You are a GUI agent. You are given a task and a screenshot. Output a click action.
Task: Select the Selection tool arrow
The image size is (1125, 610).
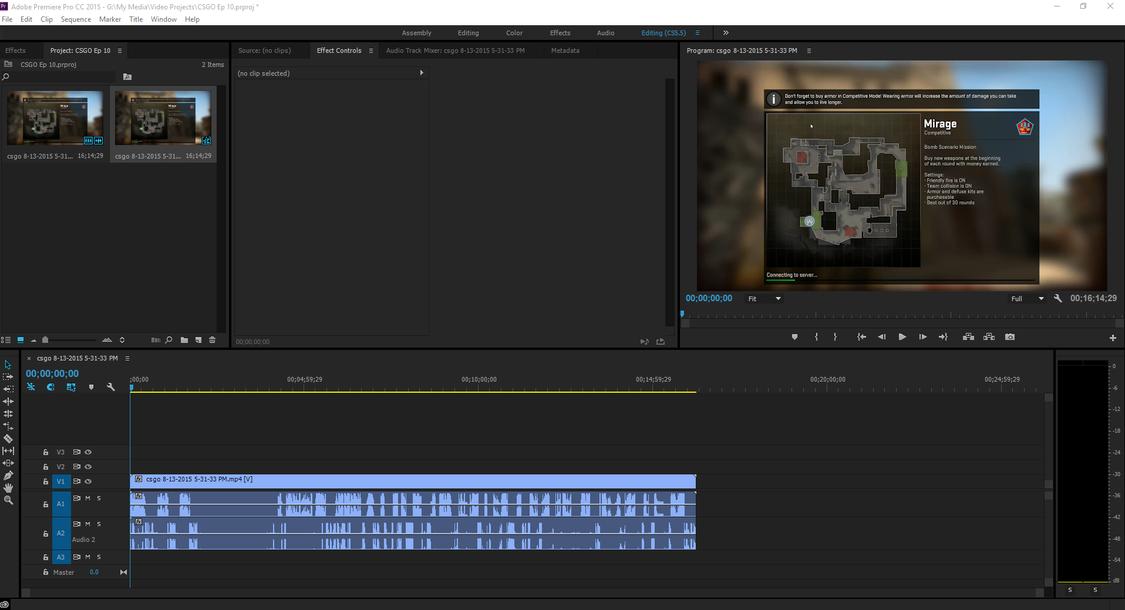[x=8, y=365]
